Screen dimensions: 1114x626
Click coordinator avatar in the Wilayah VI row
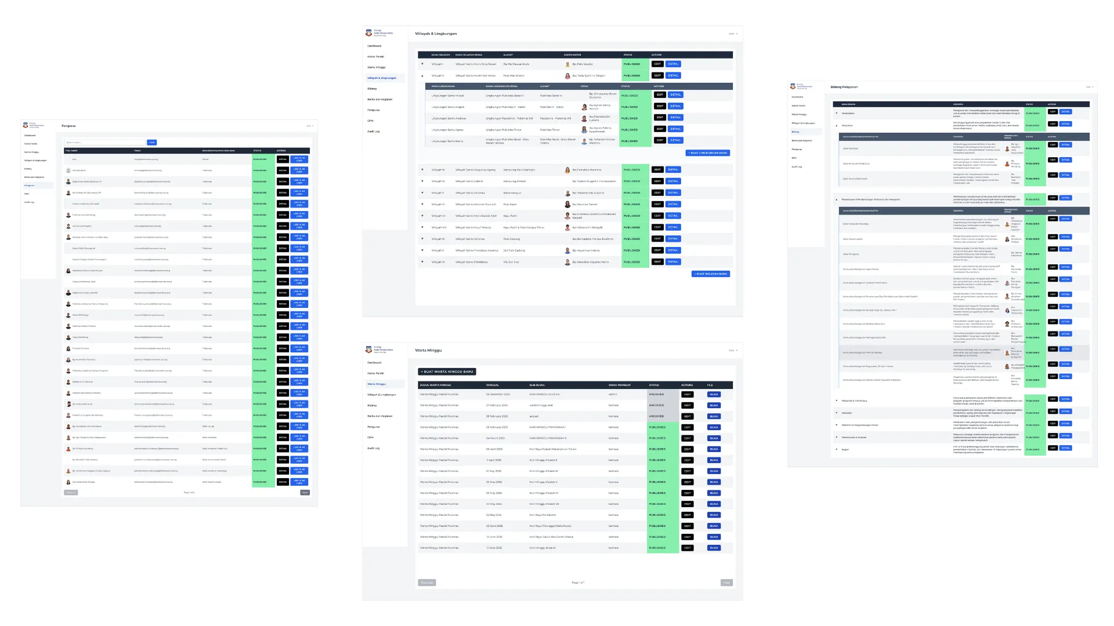point(567,205)
